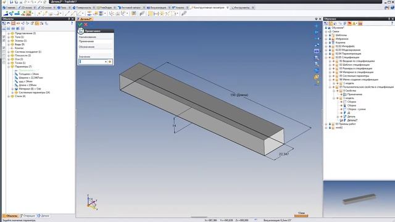
Task: Toggle visibility checkbox for Оси row
Action: point(4,59)
